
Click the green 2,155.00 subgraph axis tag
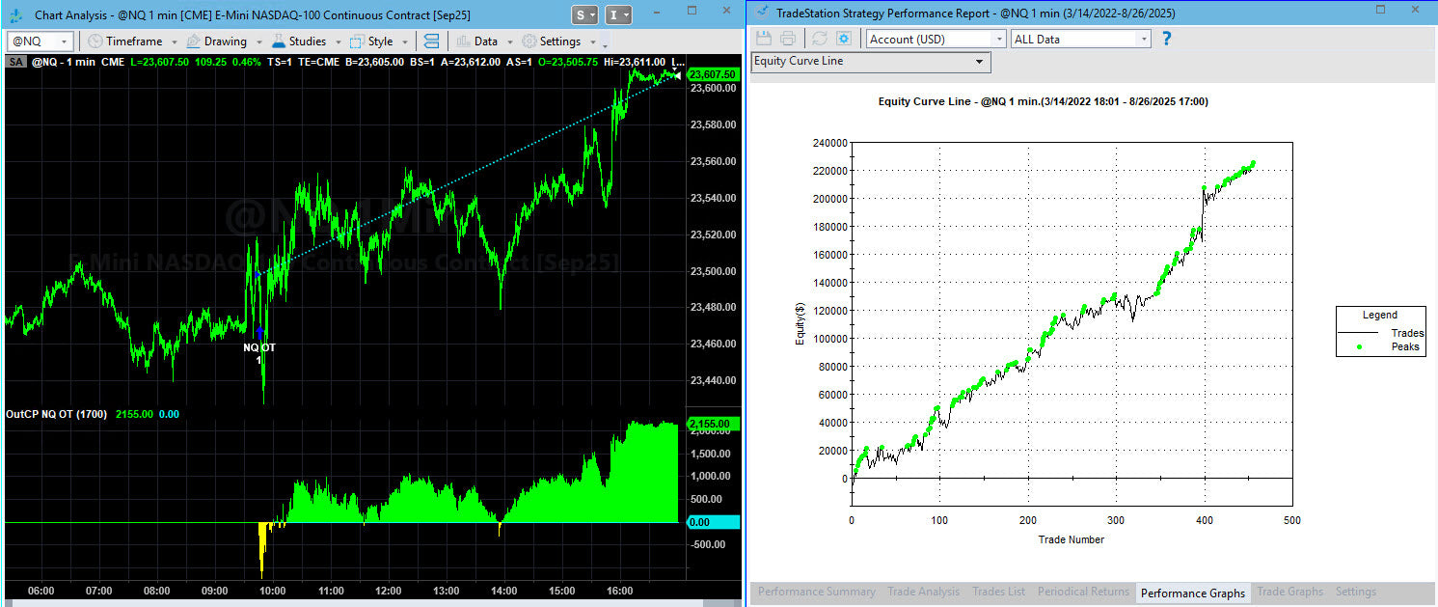(x=713, y=424)
